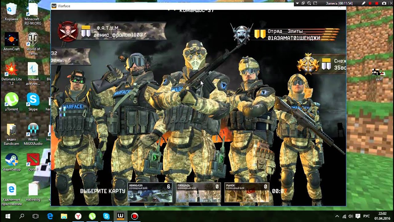Click the Отряд__Элиты winged skull emblem
This screenshot has width=394, height=222.
click(242, 33)
